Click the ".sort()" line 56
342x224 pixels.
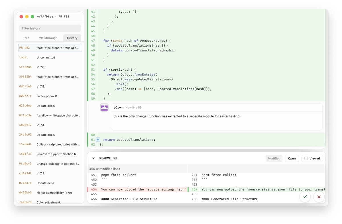pos(122,84)
